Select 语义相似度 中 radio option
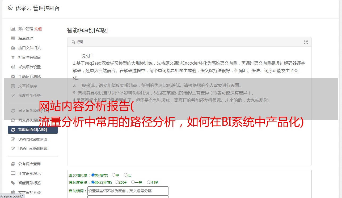Viewport: 342px width, 198px height. point(113,175)
